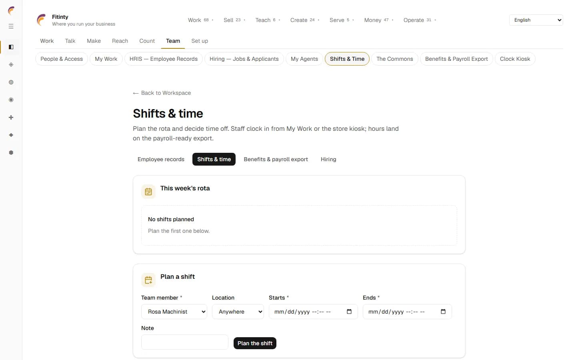Expand the Create 24 top menu
576x360 pixels.
[305, 20]
